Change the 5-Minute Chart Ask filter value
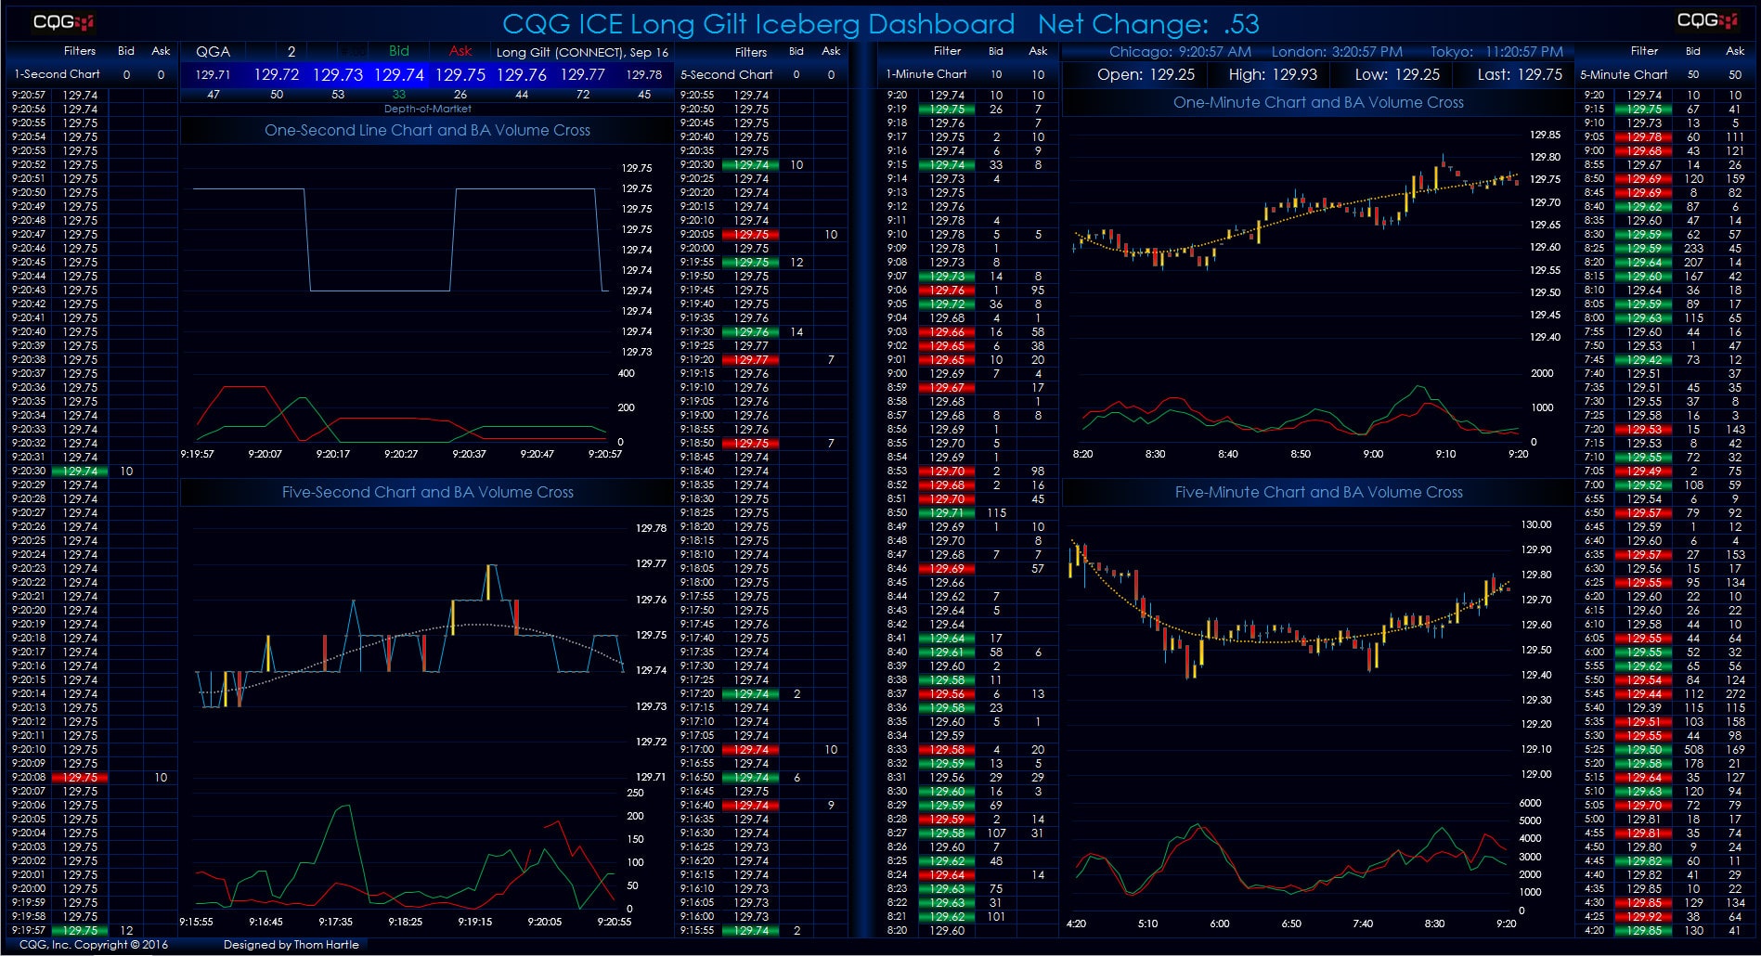This screenshot has width=1761, height=956. coord(1734,74)
